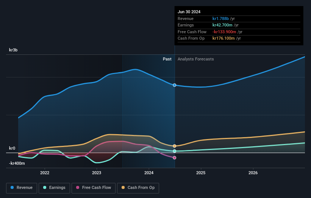
Task: Toggle the Revenue legend button
Action: (22, 188)
